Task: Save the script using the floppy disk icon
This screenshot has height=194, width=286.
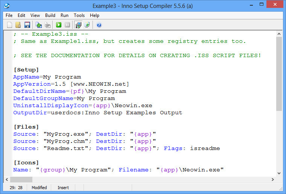Action: (x=27, y=25)
